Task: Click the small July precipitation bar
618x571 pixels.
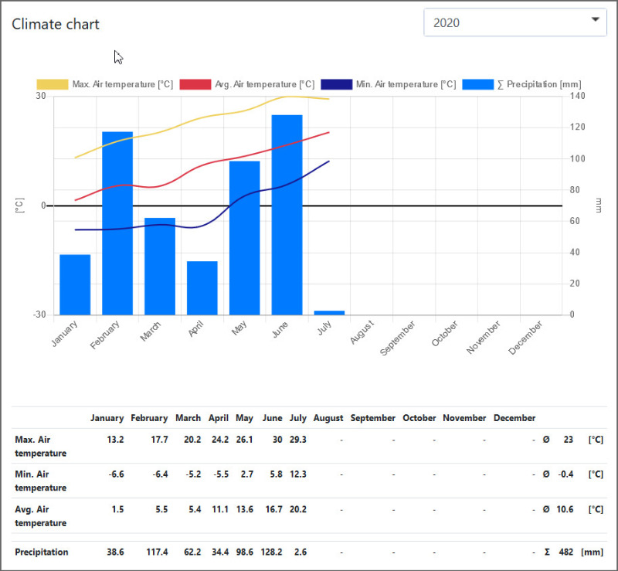Action: tap(329, 313)
